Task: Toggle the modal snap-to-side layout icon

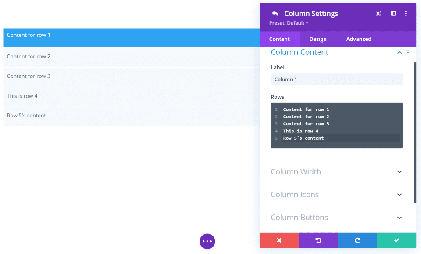Action: pos(393,13)
